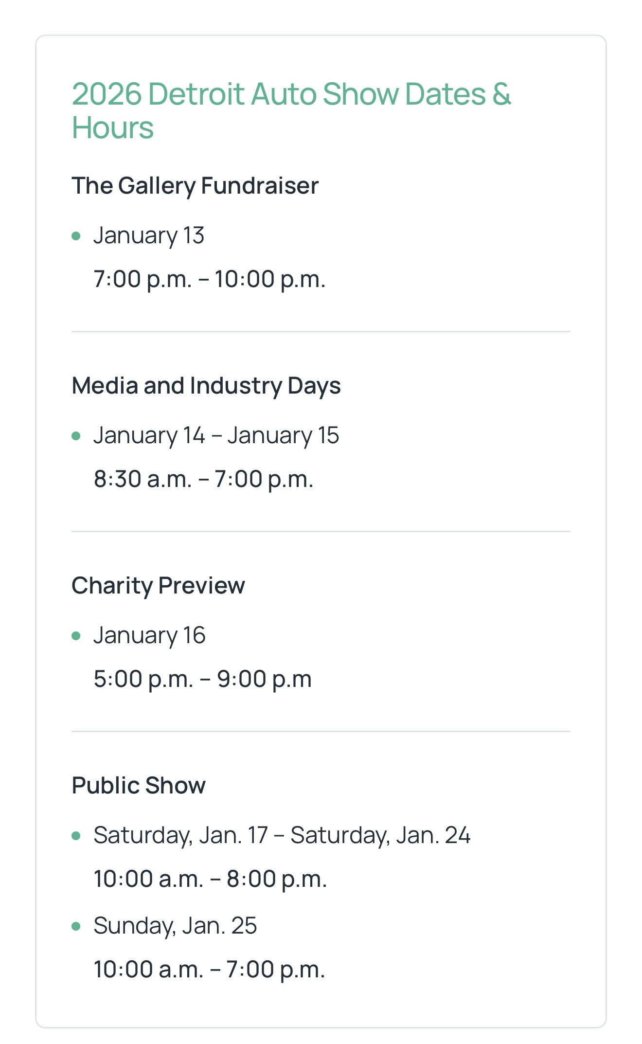Click the "January 13" date text

pyautogui.click(x=149, y=236)
